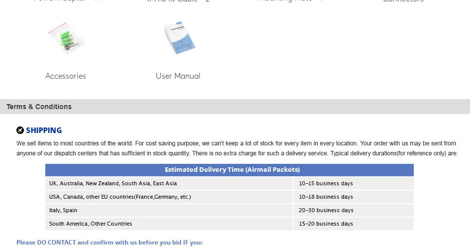Click the Estimated Delivery Time table header

tap(230, 170)
